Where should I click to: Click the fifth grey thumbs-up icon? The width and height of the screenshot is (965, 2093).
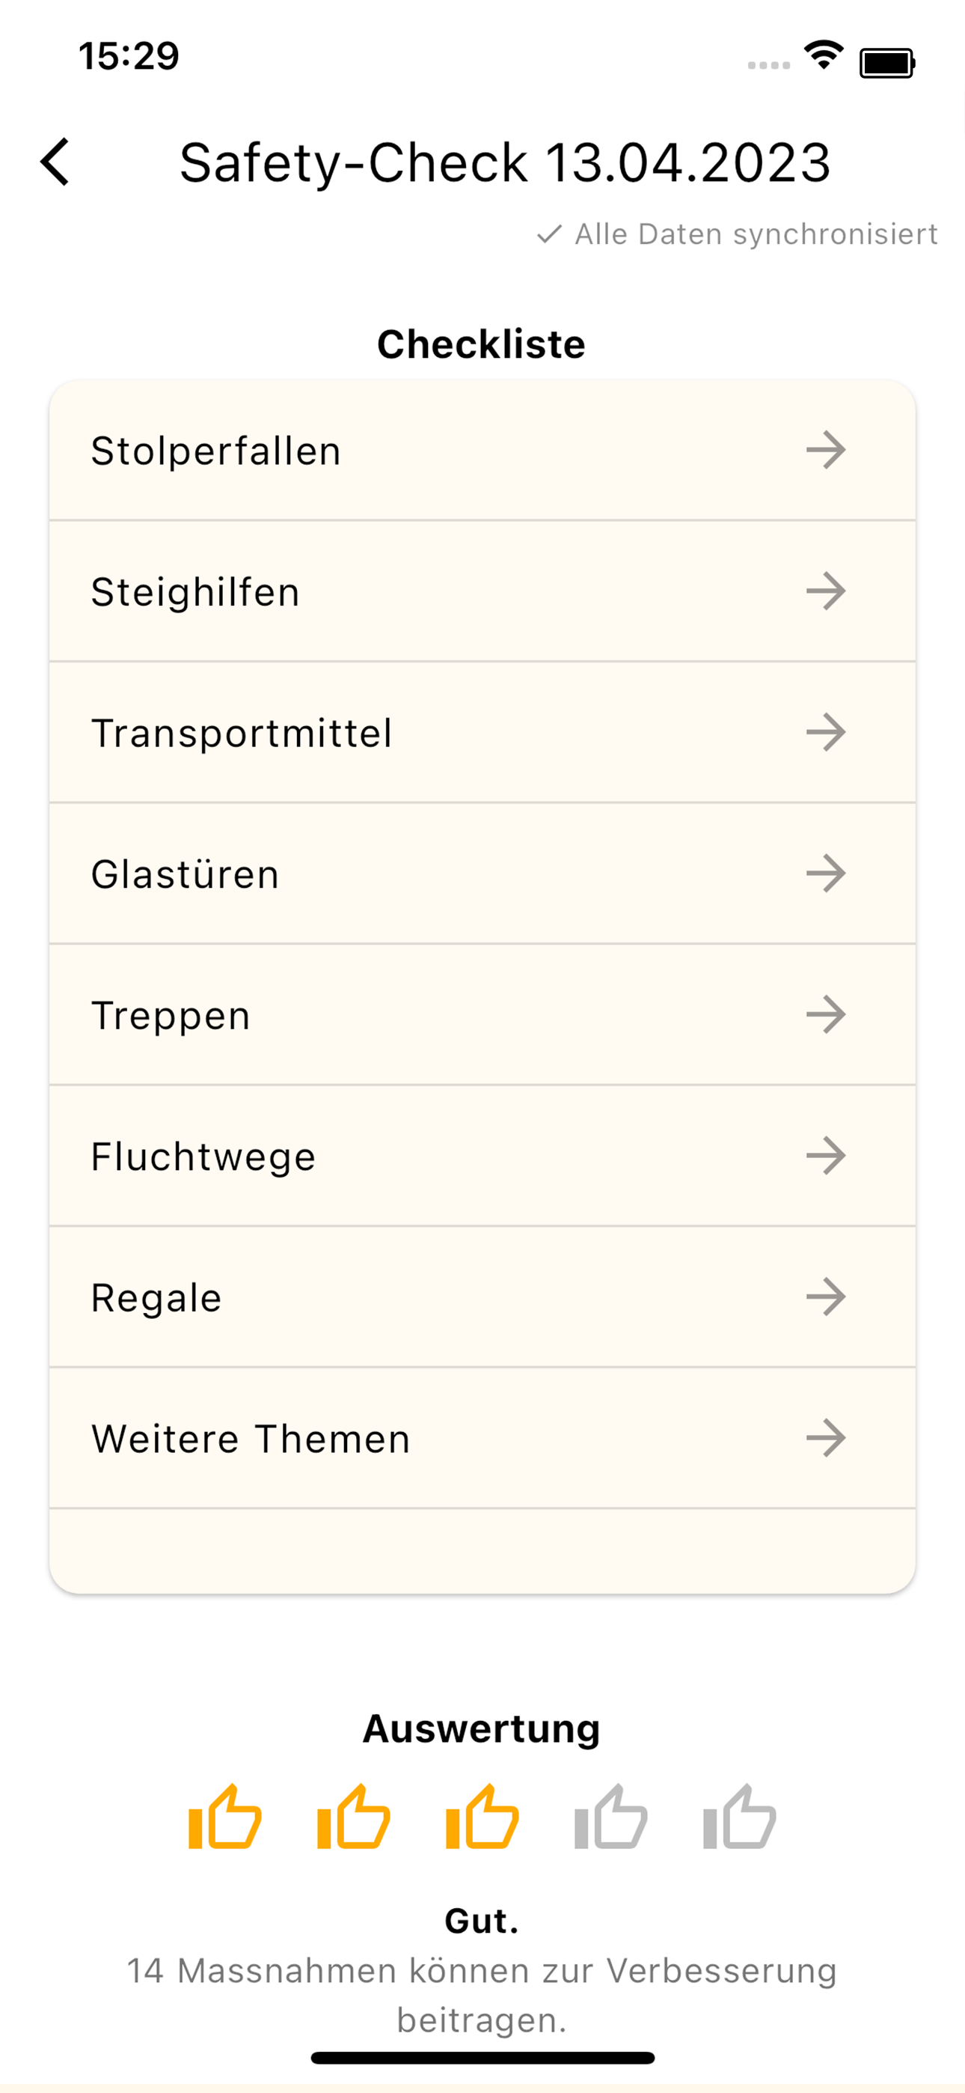click(740, 1817)
